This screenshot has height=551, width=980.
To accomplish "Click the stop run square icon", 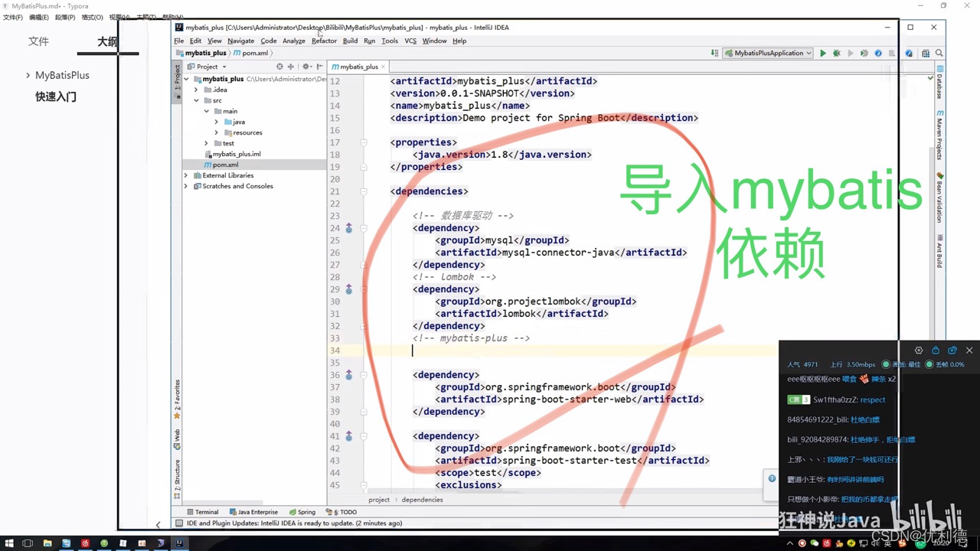I will pyautogui.click(x=891, y=54).
